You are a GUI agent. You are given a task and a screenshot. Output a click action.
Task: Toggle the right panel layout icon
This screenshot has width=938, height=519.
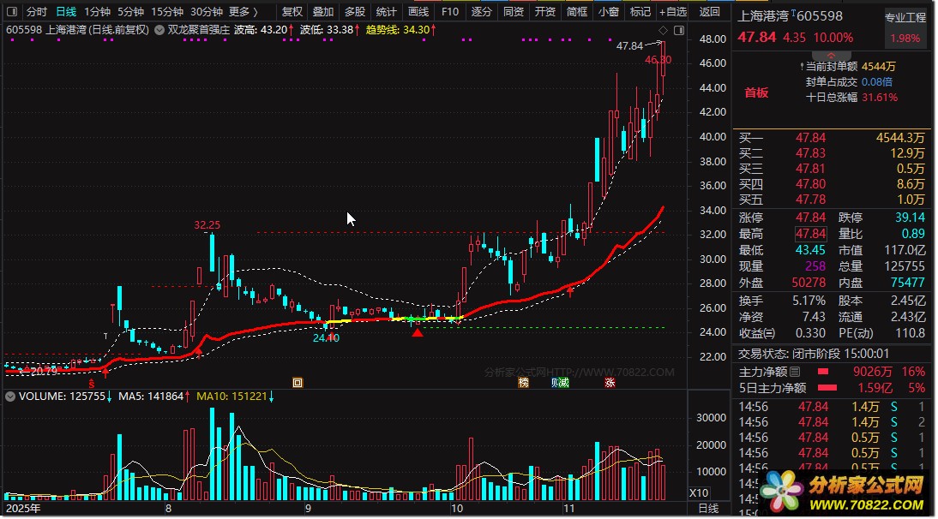(679, 31)
